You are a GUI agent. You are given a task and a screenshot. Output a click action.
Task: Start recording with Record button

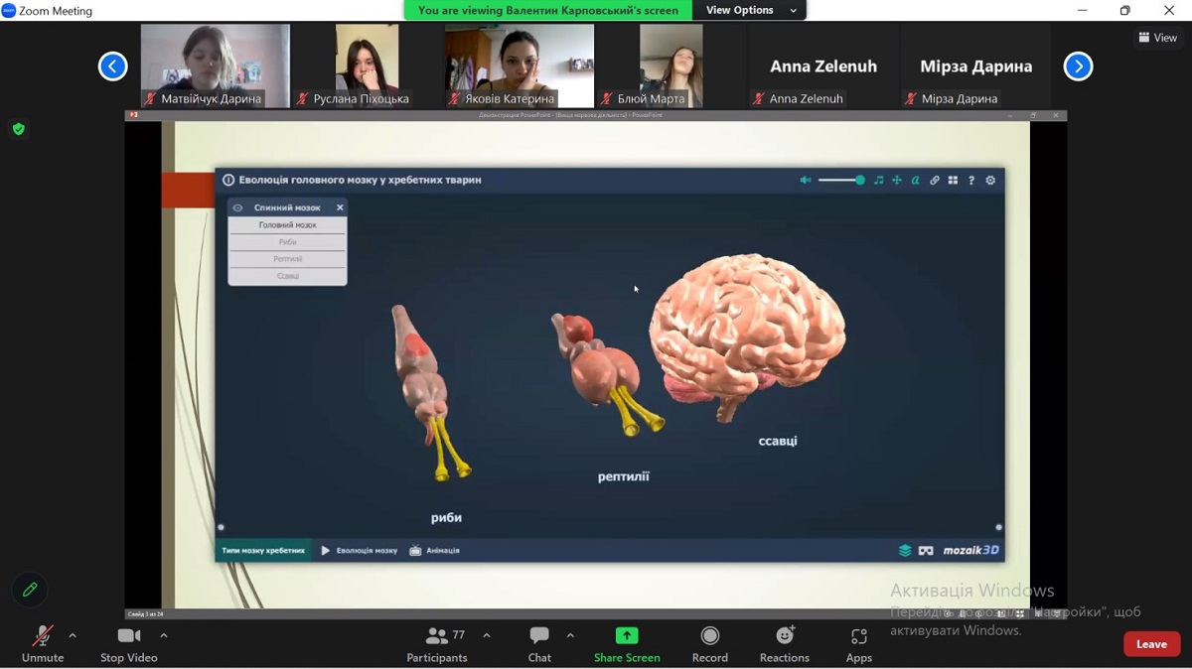pyautogui.click(x=710, y=644)
